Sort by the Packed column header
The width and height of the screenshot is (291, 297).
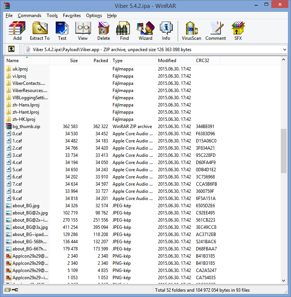pos(95,61)
